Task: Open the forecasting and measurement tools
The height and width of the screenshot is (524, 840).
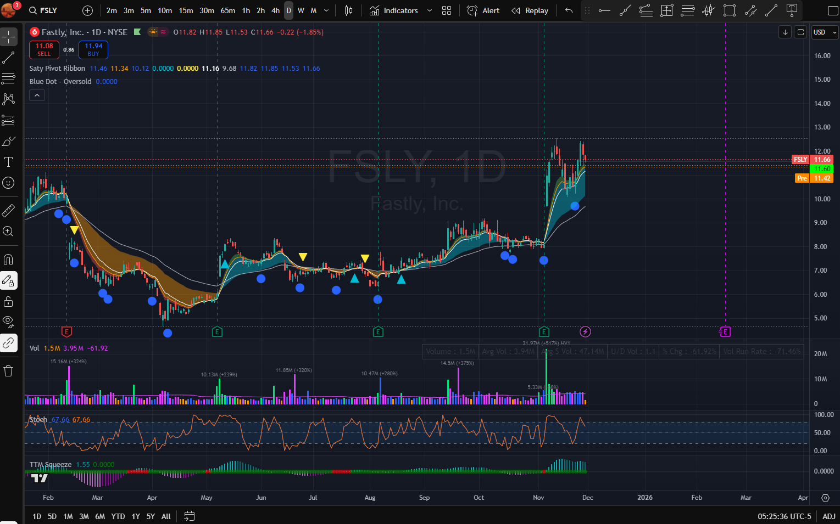Action: point(9,120)
